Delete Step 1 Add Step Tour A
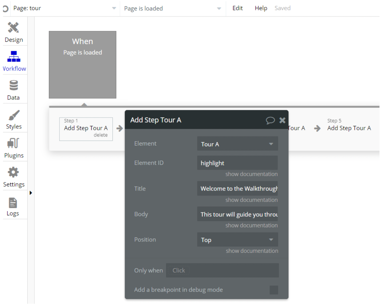Viewport: 382px width, 308px height. 101,135
